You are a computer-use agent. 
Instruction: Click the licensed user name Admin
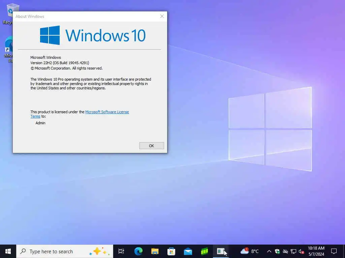click(40, 123)
